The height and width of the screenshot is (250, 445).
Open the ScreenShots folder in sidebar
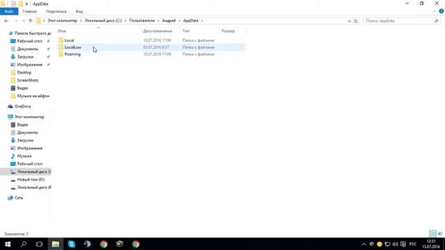(x=28, y=81)
